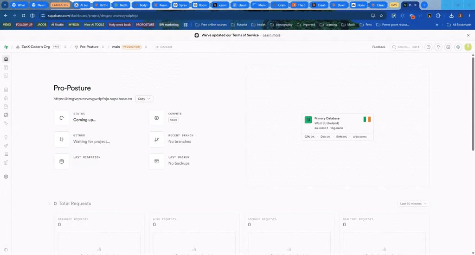Click the Recent Branch icon tile
Image resolution: width=475 pixels, height=255 pixels.
pos(157,140)
